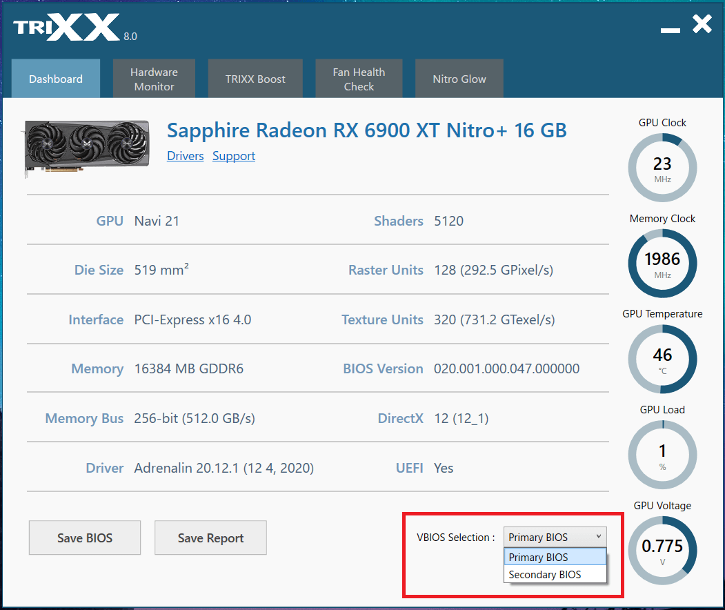
Task: Click the Memory Clock gauge
Action: [662, 263]
